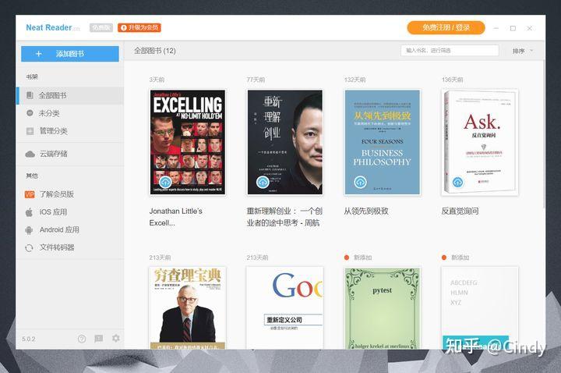Click cloud upload icon on Excelling cover
The image size is (561, 373).
[165, 182]
